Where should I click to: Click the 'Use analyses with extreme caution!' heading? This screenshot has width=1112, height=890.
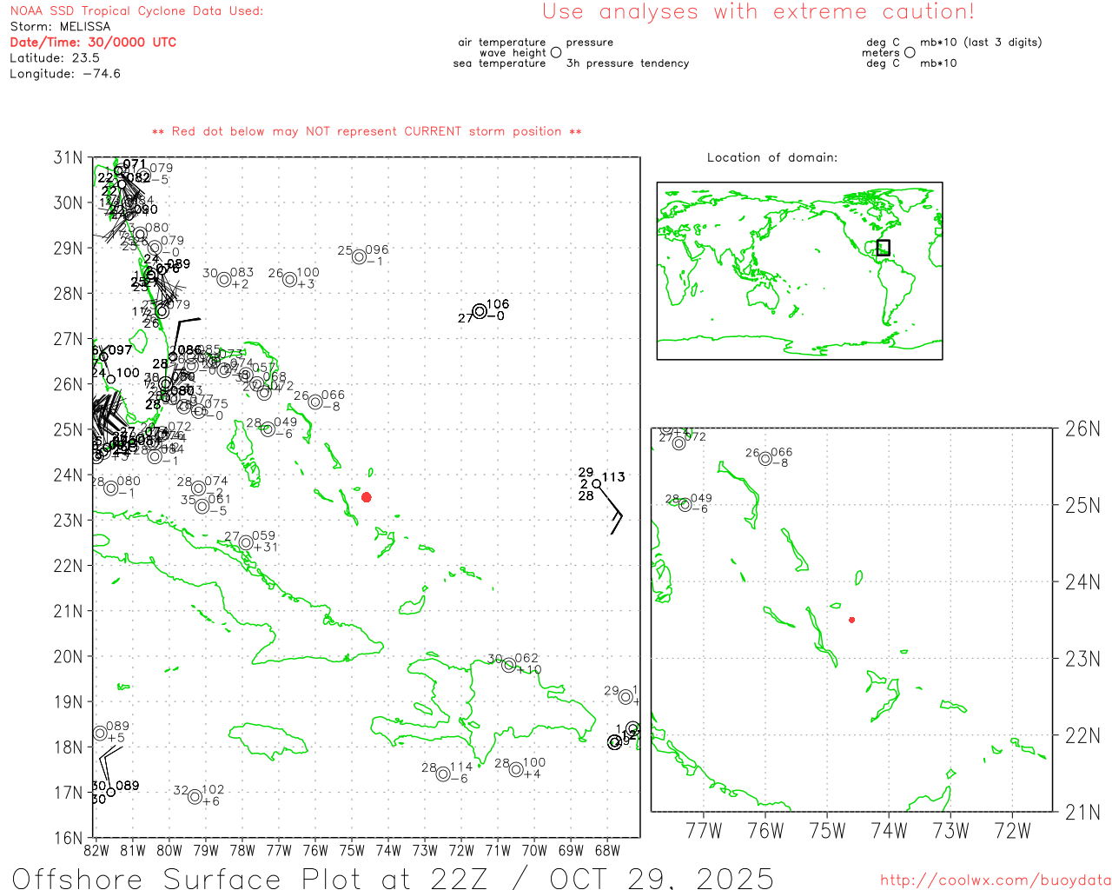click(758, 11)
